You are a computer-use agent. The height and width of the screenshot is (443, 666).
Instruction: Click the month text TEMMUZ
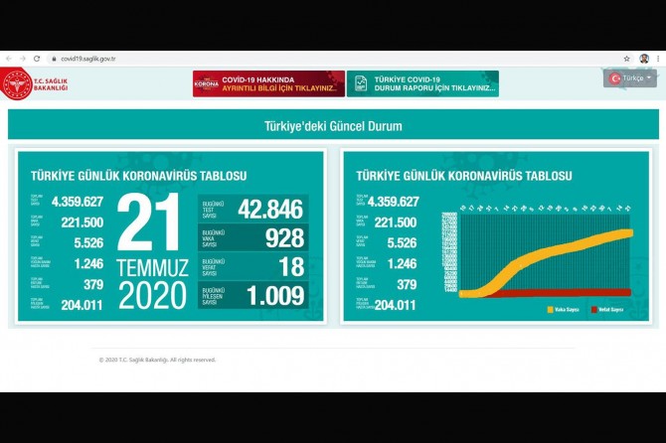coord(152,268)
